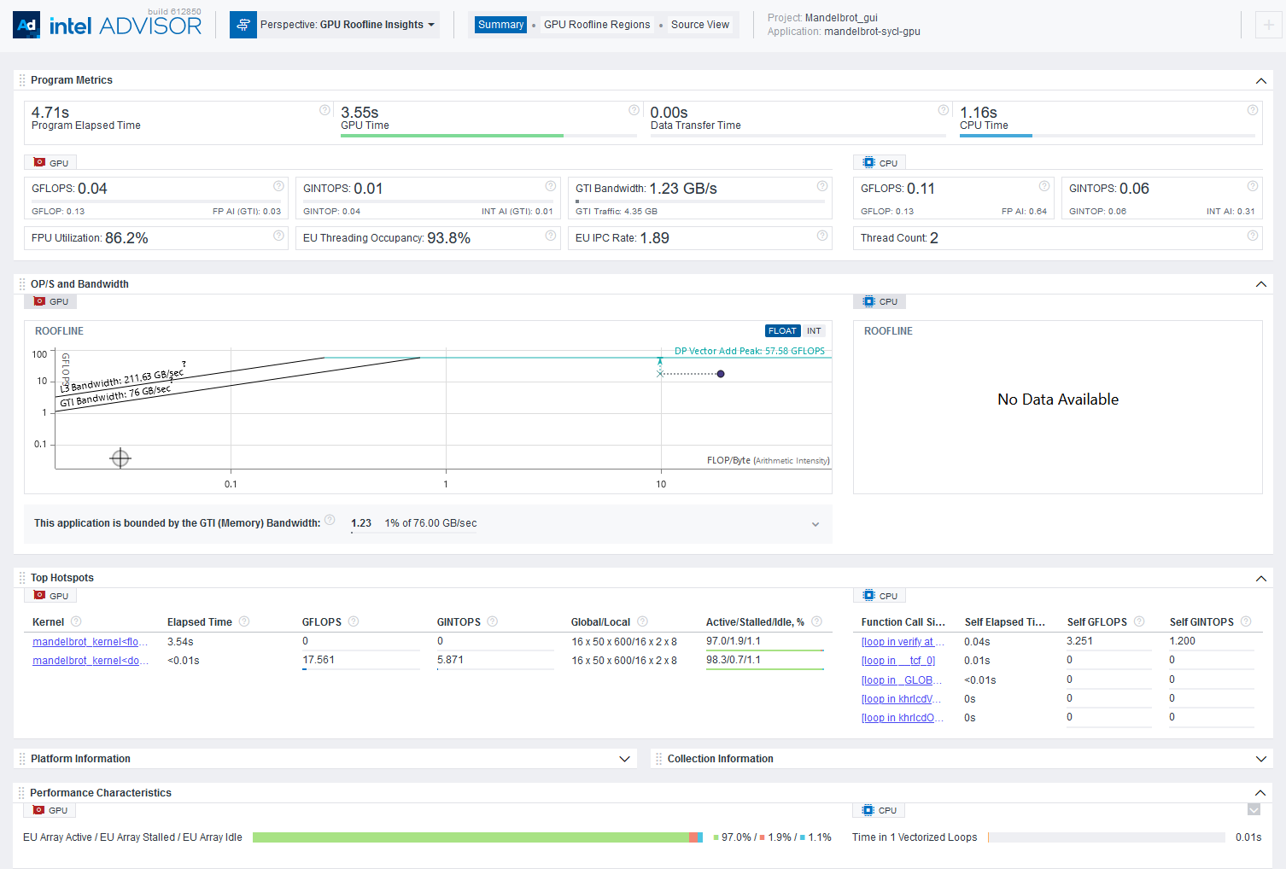Image resolution: width=1286 pixels, height=869 pixels.
Task: Click help icon for FPU Utilization
Action: click(x=278, y=236)
